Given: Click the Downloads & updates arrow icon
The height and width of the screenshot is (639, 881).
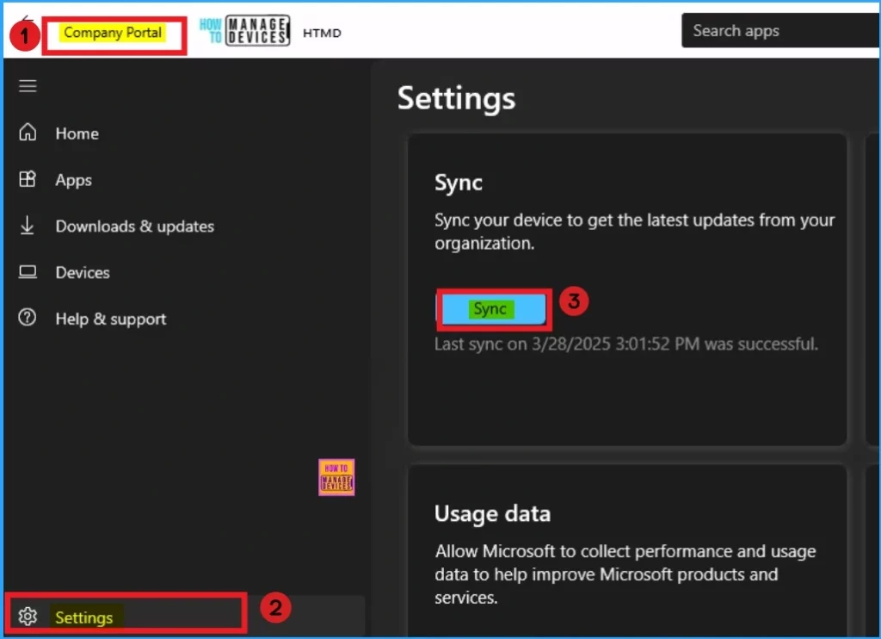Looking at the screenshot, I should 27,225.
